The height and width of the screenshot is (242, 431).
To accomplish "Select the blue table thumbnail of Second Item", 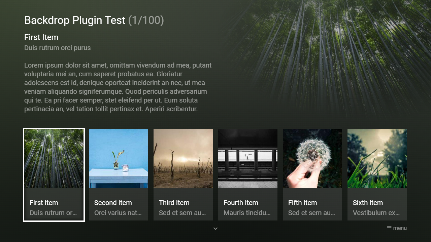I will [x=119, y=159].
